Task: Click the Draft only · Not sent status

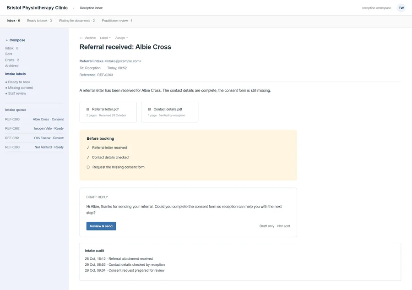Action: (x=275, y=226)
